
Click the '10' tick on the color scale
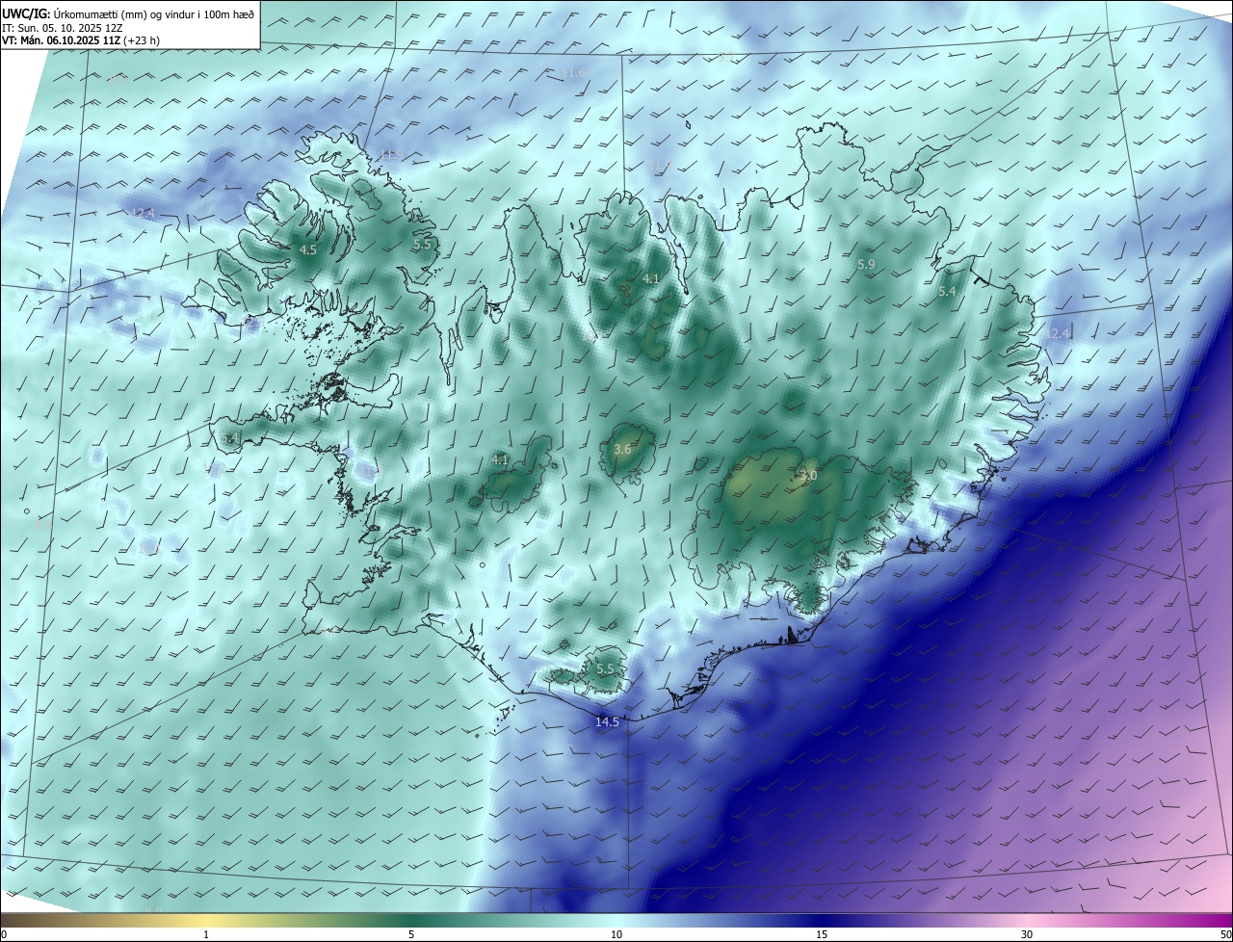pyautogui.click(x=616, y=934)
